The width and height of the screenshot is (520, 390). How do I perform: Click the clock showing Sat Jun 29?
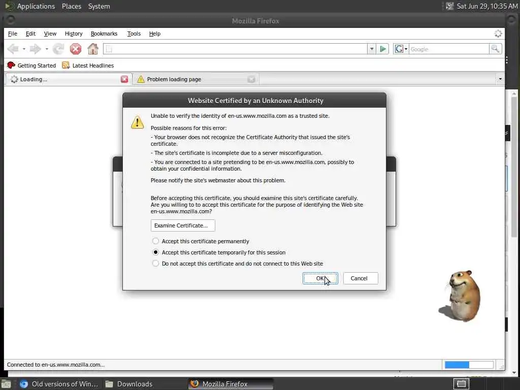tap(487, 6)
